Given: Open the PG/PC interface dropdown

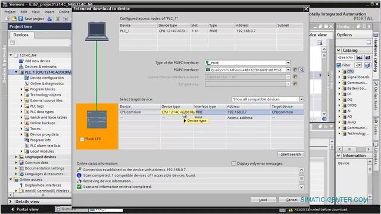Looking at the screenshot, I should pyautogui.click(x=288, y=70).
